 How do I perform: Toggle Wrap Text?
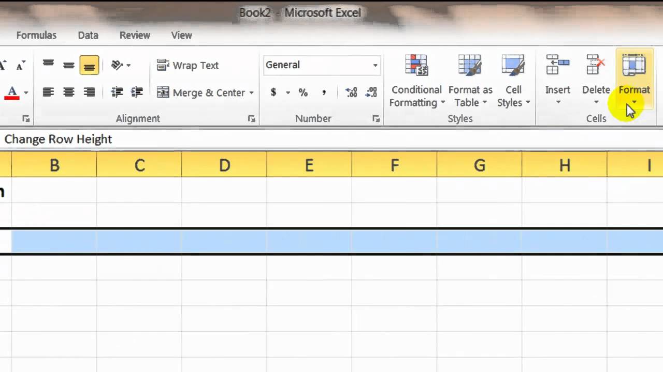(188, 65)
